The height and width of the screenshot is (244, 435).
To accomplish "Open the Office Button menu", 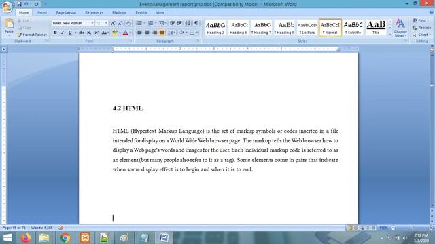I will 7,7.
